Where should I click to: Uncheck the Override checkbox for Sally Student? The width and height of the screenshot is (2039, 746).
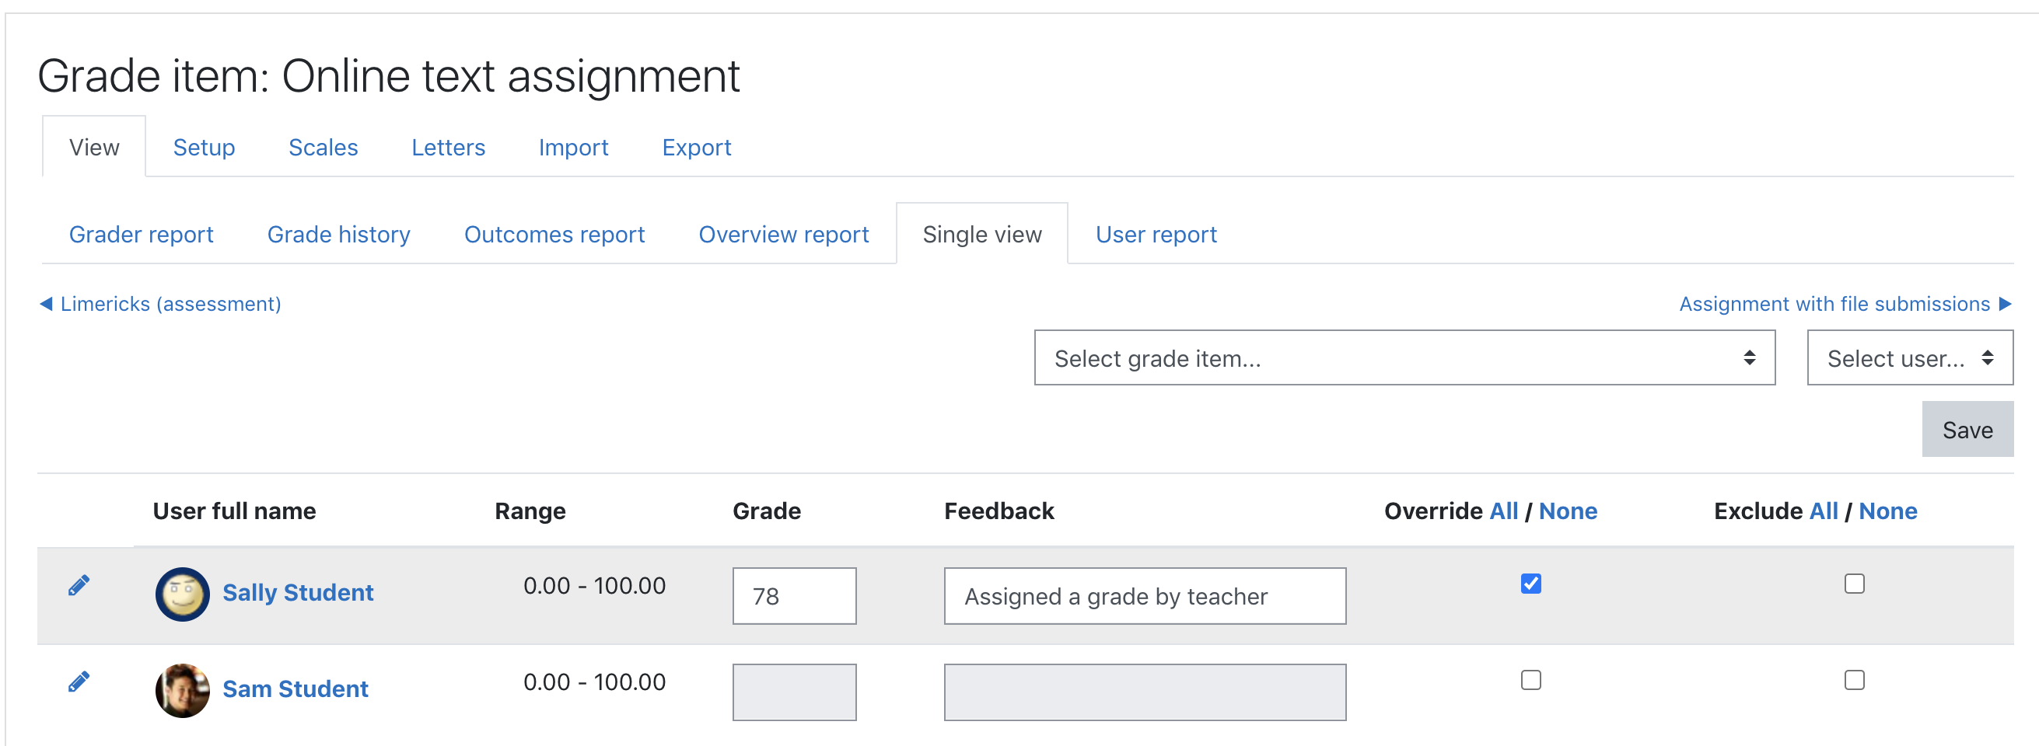pyautogui.click(x=1531, y=584)
